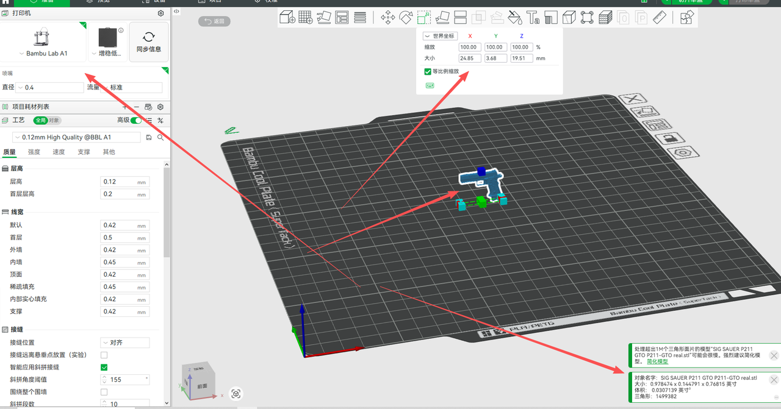Enable 接缝远离悬垂点放置 checkbox

(x=104, y=355)
